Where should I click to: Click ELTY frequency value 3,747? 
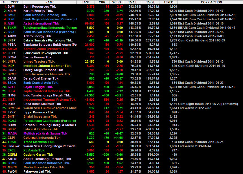(173, 53)
